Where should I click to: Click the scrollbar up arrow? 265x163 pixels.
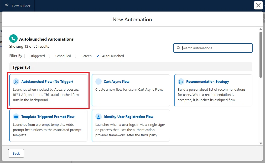[x=261, y=29]
